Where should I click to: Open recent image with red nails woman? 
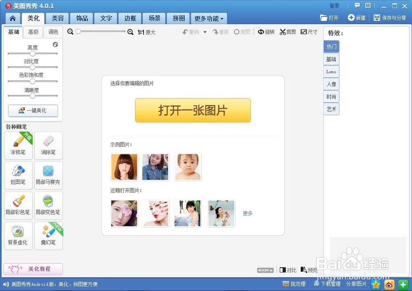point(155,213)
